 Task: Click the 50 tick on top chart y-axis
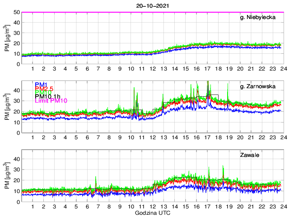(x=16, y=12)
